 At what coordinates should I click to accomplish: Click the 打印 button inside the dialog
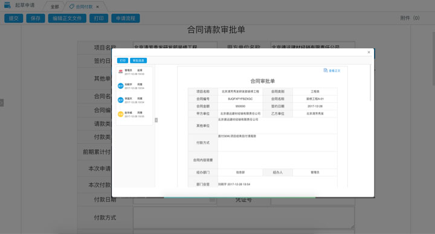[x=122, y=60]
